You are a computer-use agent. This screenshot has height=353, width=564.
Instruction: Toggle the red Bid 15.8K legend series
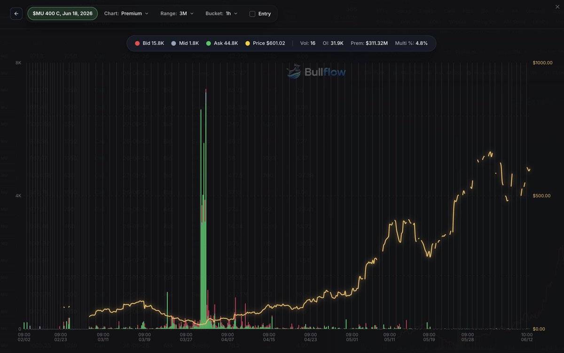pos(149,43)
